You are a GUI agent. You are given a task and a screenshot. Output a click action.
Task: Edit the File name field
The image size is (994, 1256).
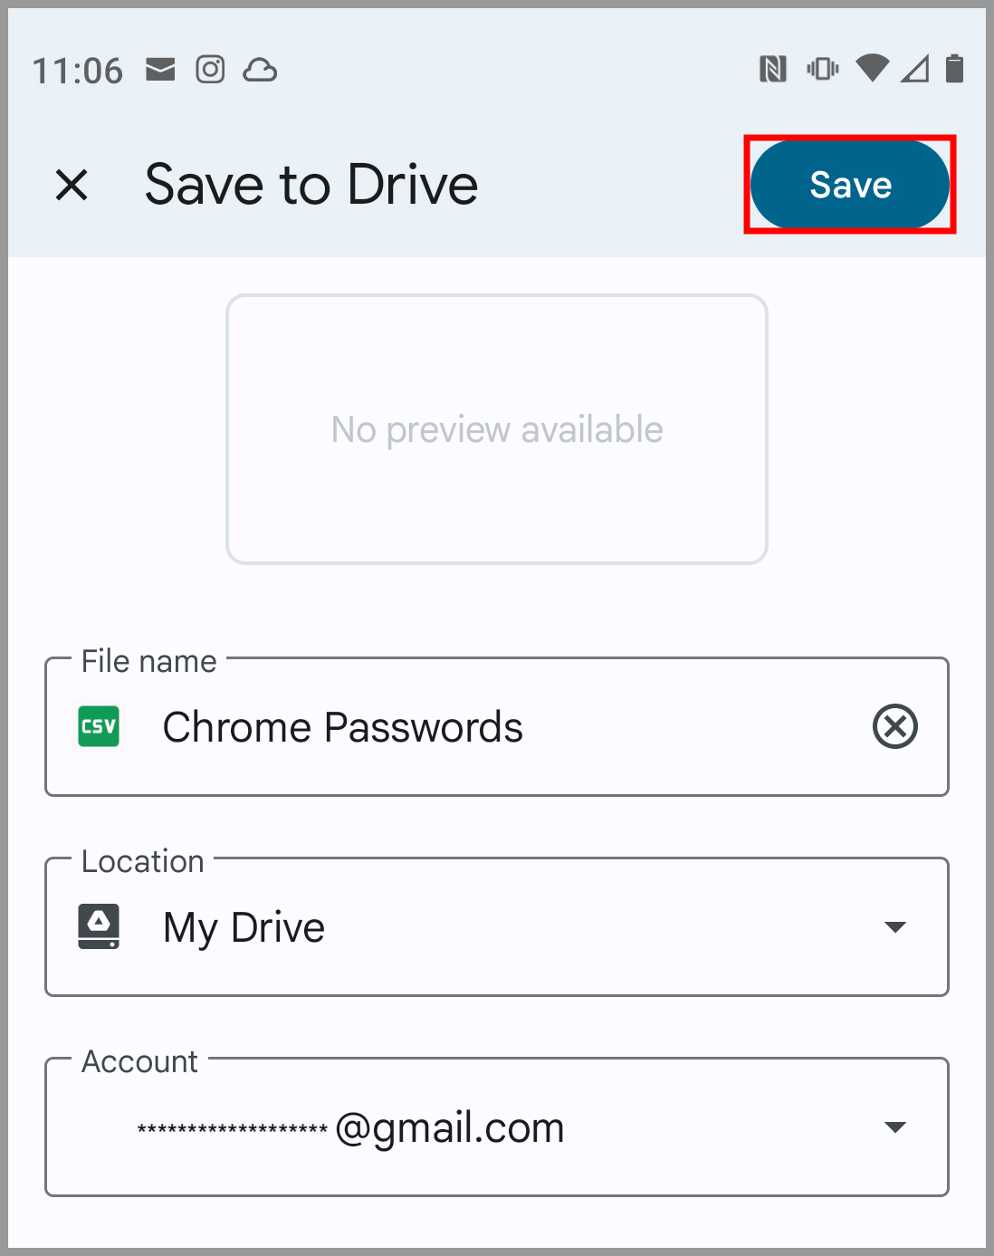[x=453, y=726]
